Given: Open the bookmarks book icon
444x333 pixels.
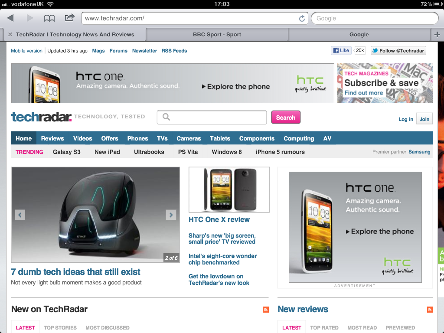Looking at the screenshot, I should 49,18.
